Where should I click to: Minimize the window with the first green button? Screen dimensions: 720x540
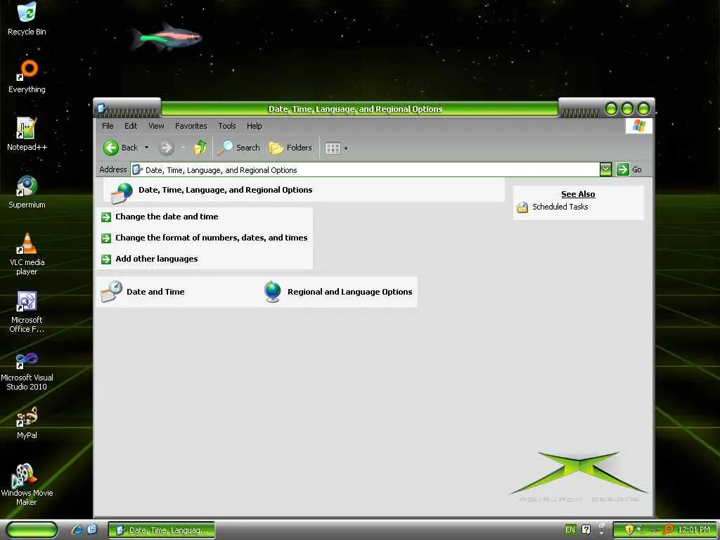pos(611,109)
